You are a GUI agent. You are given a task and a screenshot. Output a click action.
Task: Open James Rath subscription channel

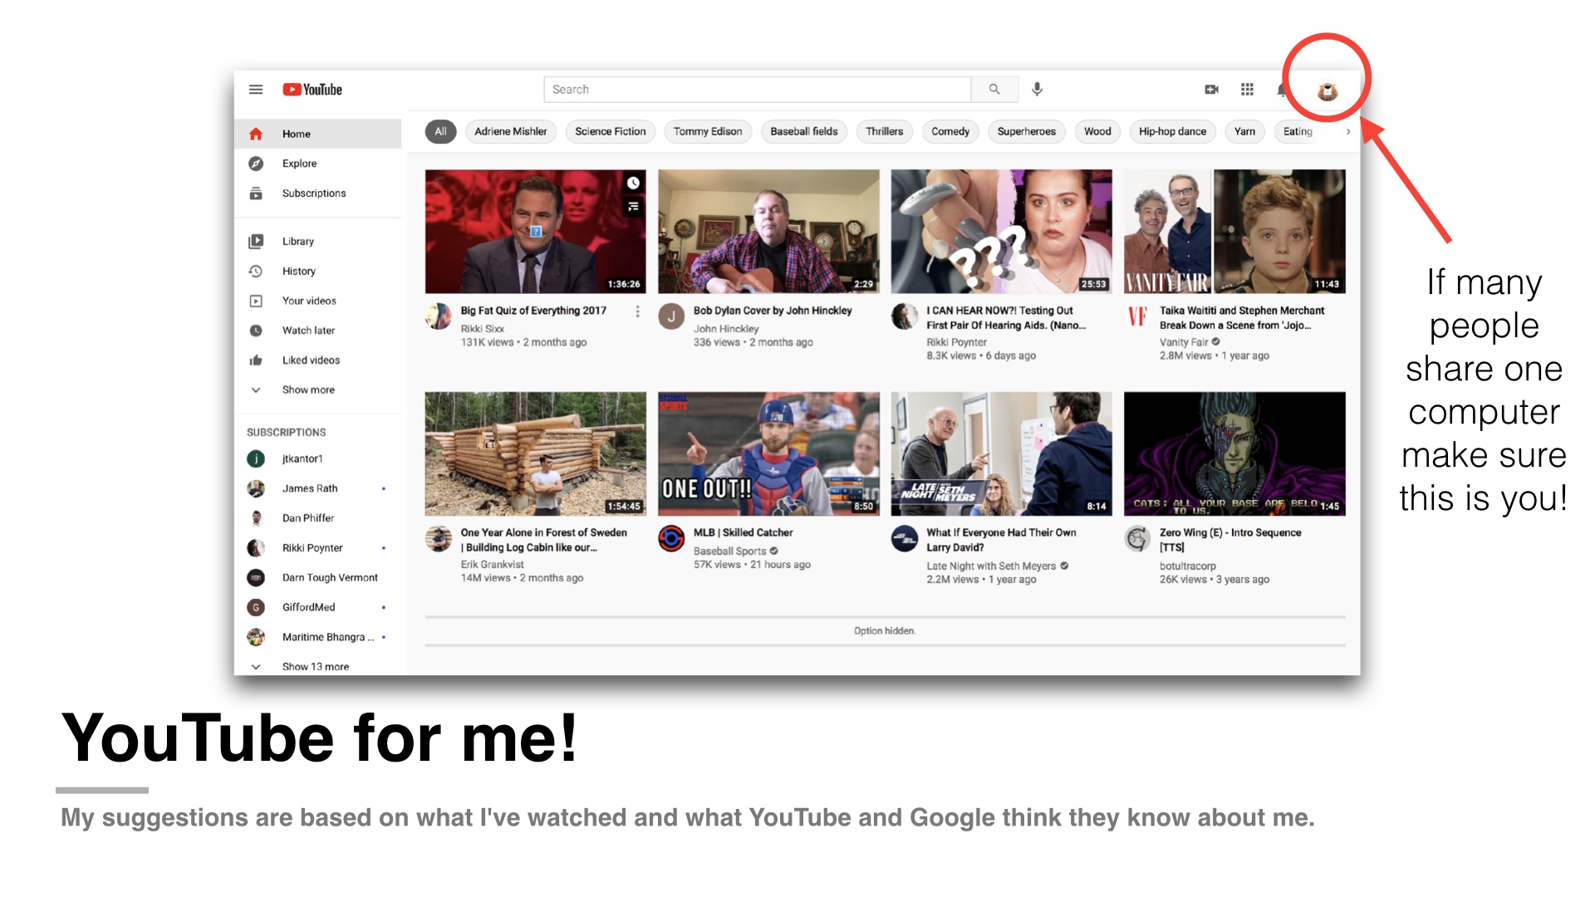click(x=318, y=488)
